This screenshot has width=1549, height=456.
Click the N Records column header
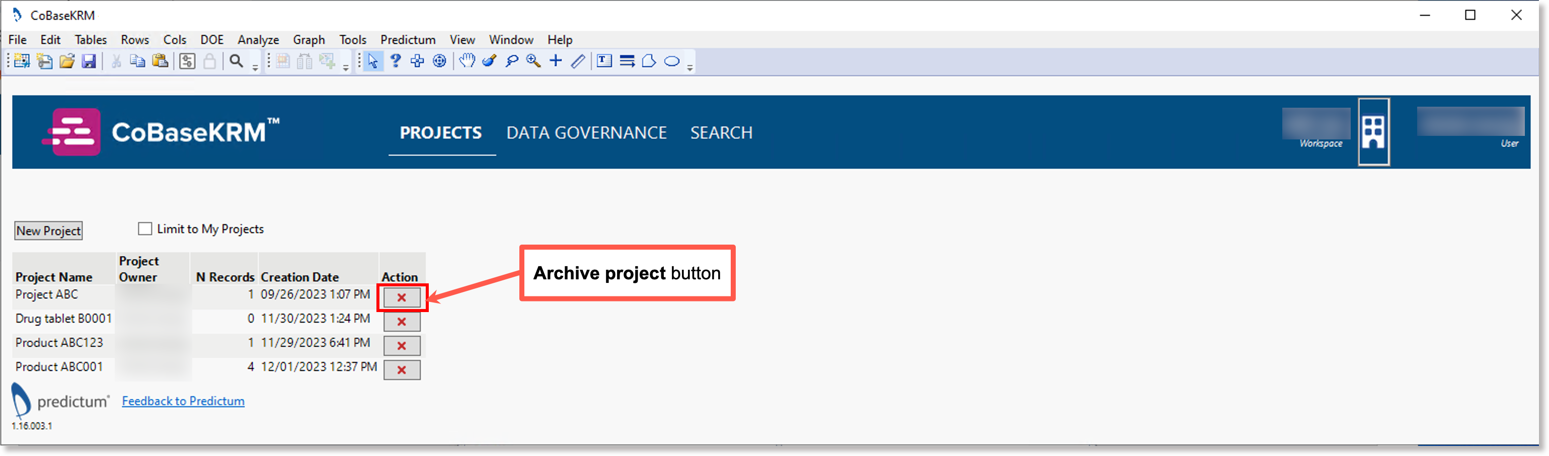pyautogui.click(x=225, y=277)
